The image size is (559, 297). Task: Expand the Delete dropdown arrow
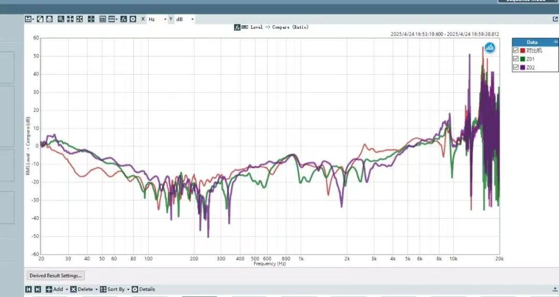(x=96, y=290)
